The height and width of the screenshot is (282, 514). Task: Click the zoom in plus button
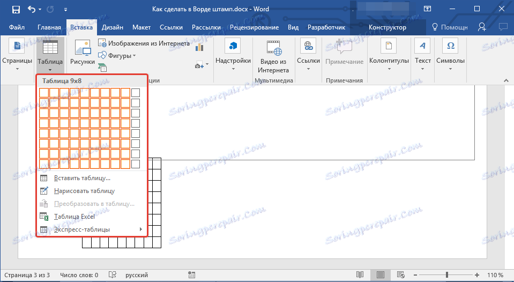click(477, 275)
